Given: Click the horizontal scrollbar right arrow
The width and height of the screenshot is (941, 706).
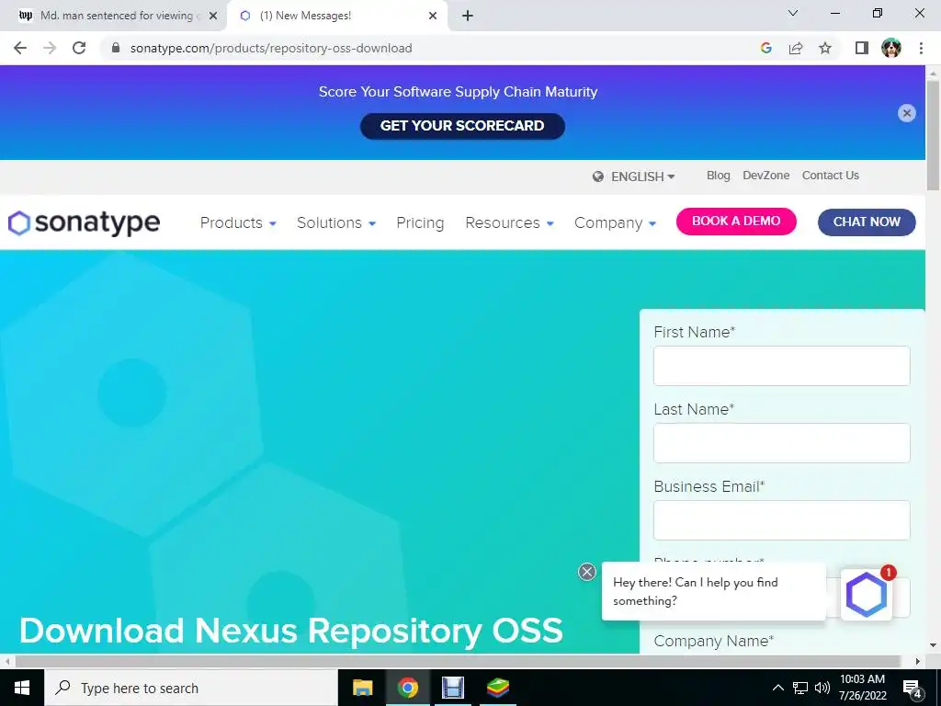Looking at the screenshot, I should pyautogui.click(x=918, y=661).
